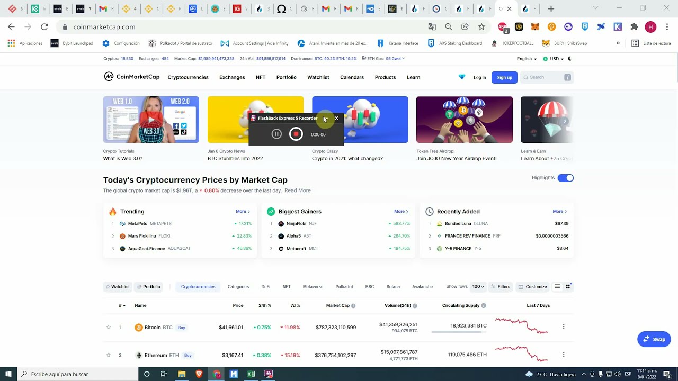The width and height of the screenshot is (678, 381).
Task: Open a new Chrome tab
Action: pyautogui.click(x=551, y=8)
